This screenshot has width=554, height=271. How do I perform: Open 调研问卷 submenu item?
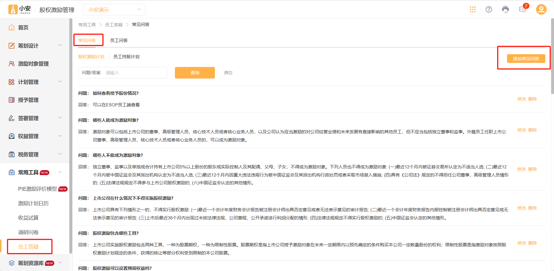pyautogui.click(x=28, y=232)
